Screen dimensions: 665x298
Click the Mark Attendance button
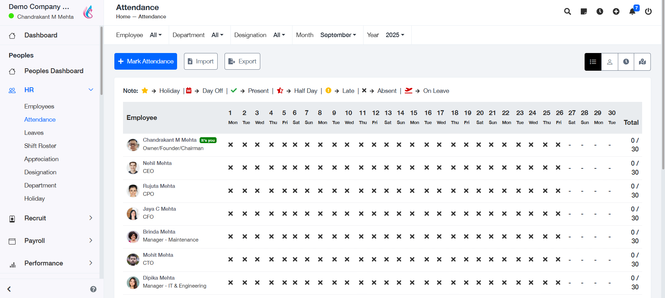click(x=146, y=61)
